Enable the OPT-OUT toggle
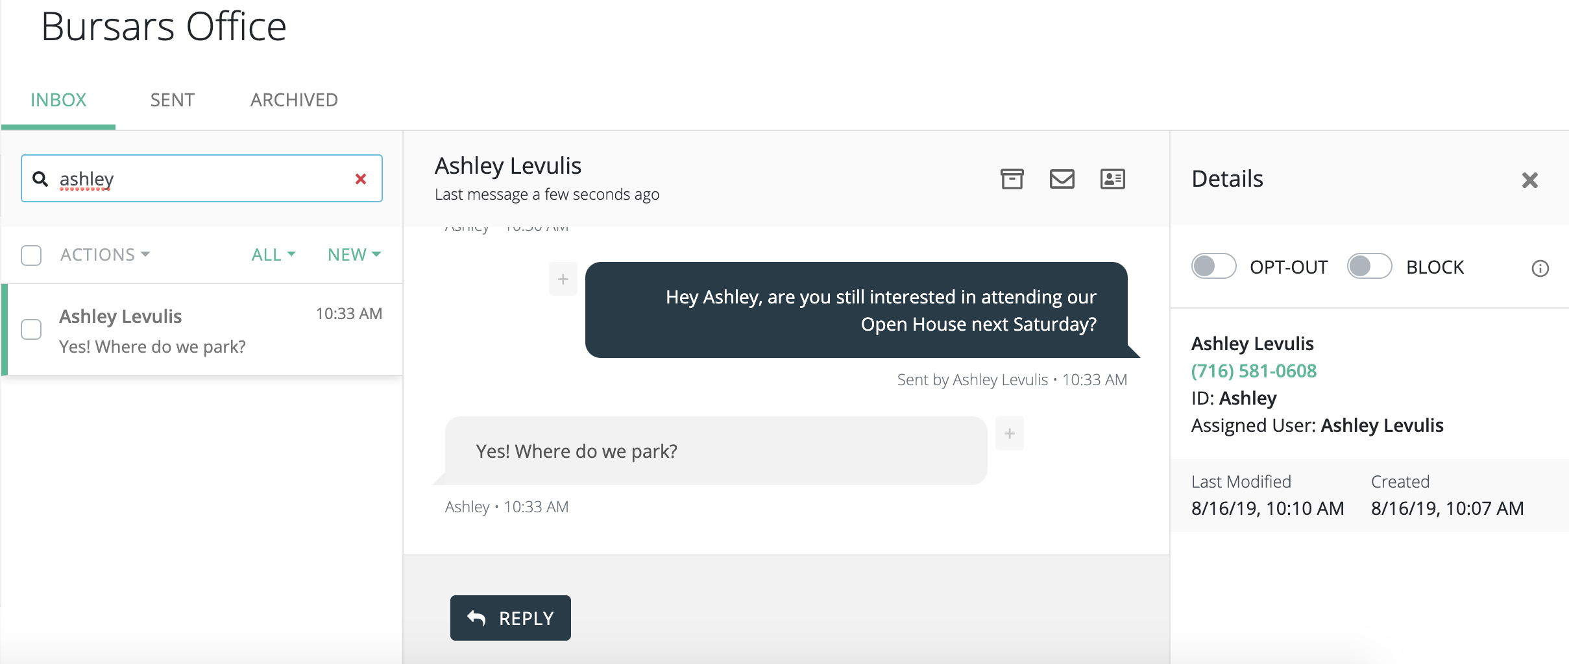The image size is (1569, 664). tap(1213, 267)
